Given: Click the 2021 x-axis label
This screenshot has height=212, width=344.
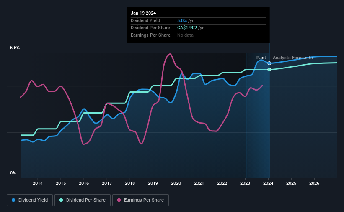Looking at the screenshot, I should coord(199,183).
